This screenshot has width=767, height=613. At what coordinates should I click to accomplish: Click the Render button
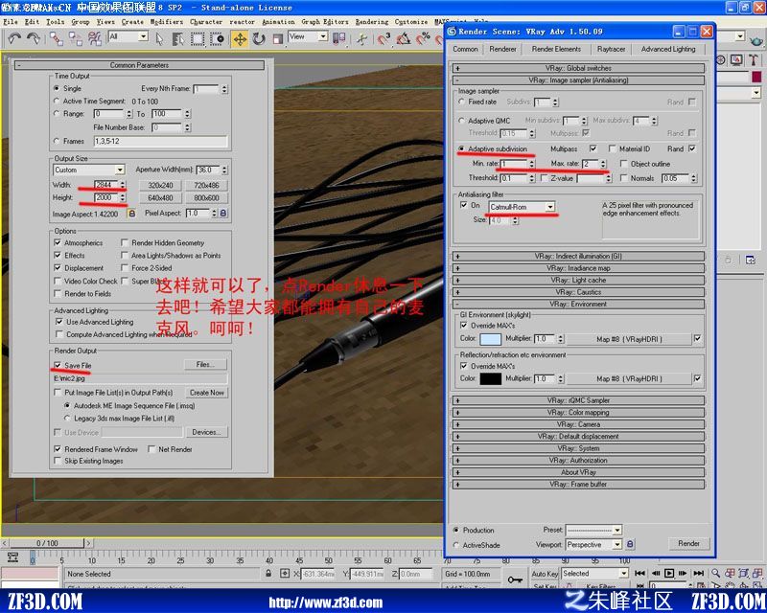(688, 544)
